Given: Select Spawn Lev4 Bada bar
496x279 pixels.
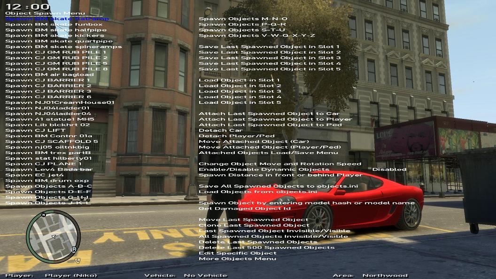Looking at the screenshot, I should [49, 170].
